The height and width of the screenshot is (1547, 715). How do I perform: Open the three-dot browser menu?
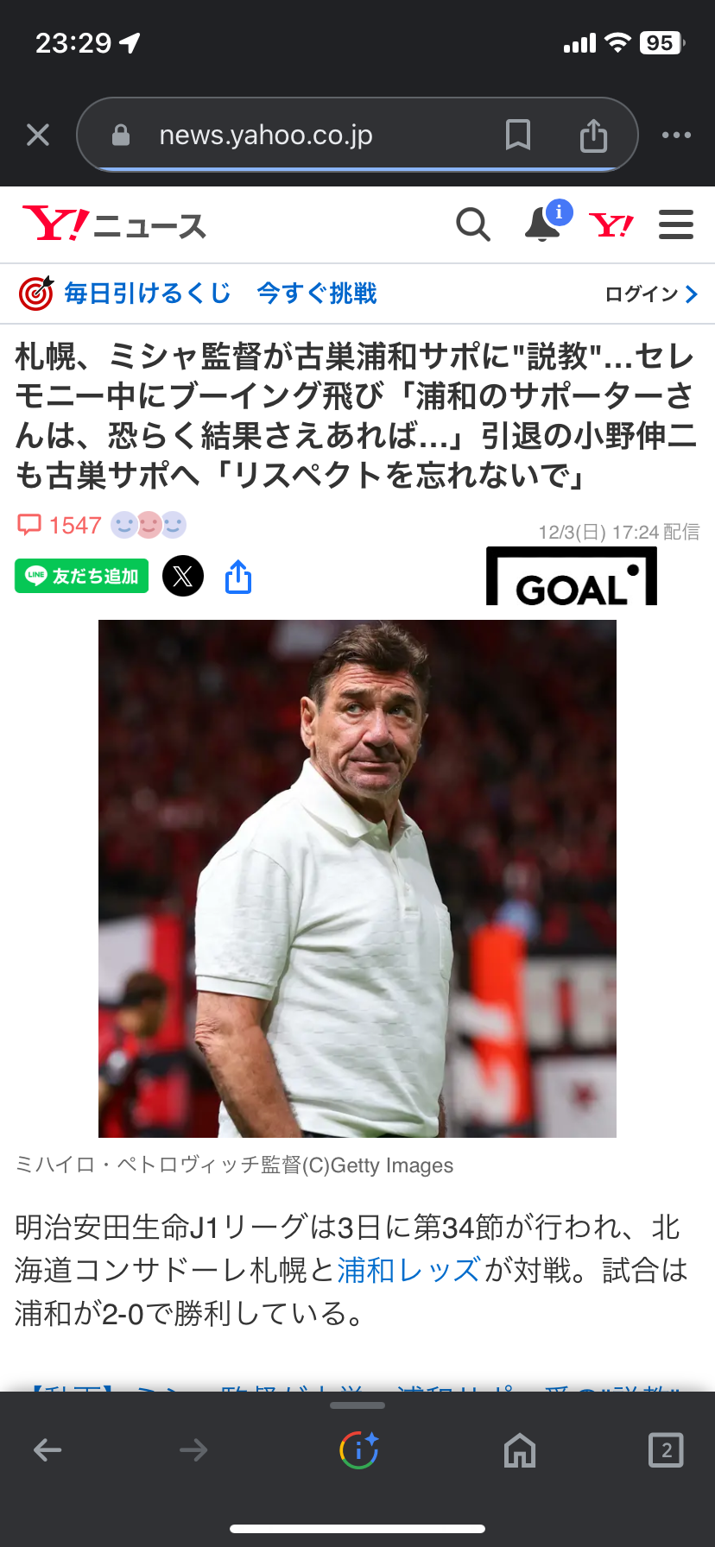676,135
